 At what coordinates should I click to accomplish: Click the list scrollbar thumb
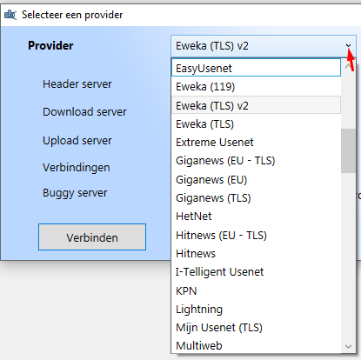click(x=348, y=150)
